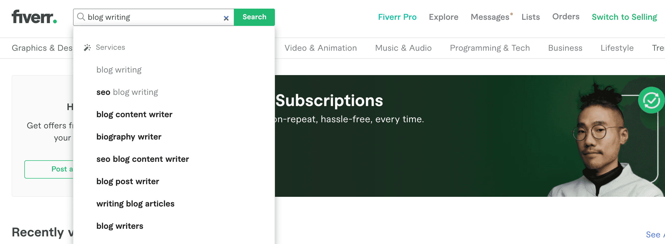Open Fiverr Pro link
This screenshot has height=244, width=665.
click(x=397, y=17)
